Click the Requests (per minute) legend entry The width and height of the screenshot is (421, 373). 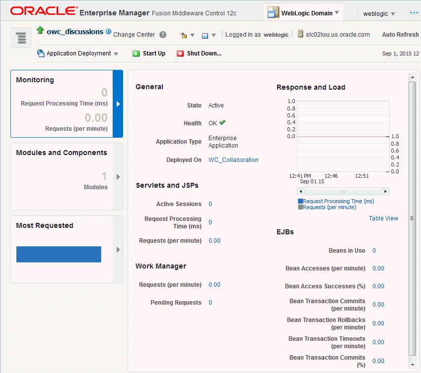(329, 207)
